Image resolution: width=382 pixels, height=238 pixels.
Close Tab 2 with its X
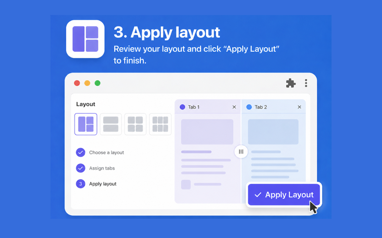299,107
